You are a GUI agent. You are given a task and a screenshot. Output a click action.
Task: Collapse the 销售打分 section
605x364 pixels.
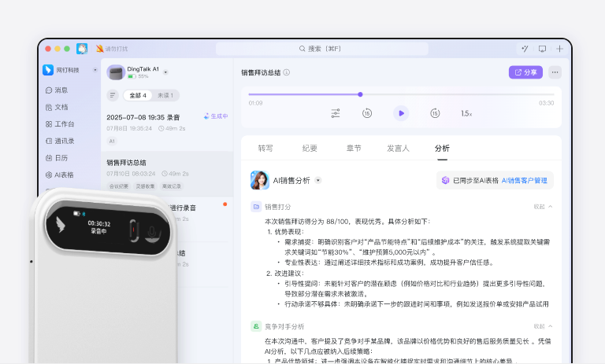pos(543,207)
